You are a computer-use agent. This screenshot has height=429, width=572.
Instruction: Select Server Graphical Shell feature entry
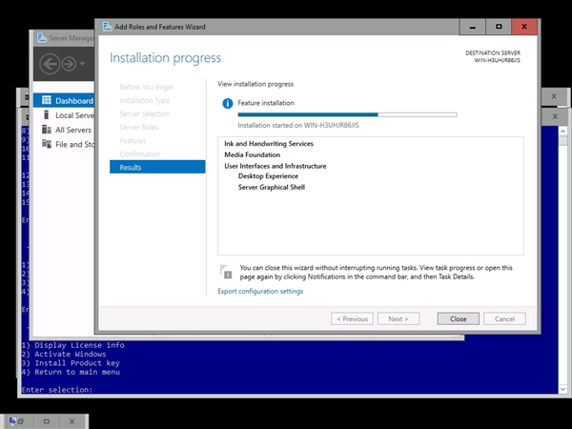[271, 188]
